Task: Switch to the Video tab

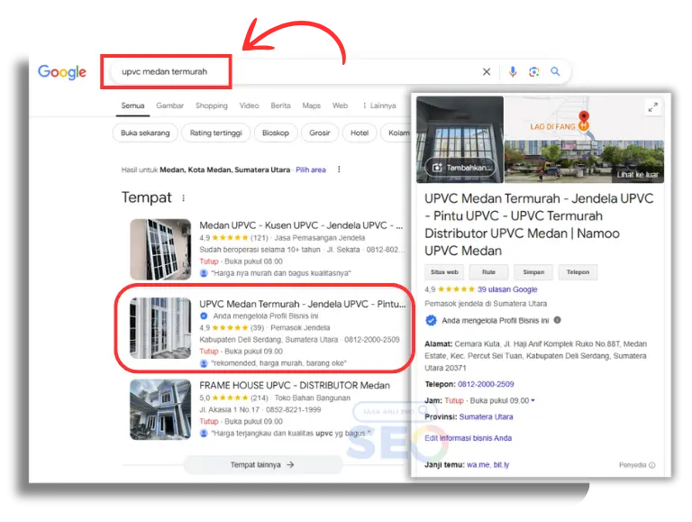Action: [249, 105]
